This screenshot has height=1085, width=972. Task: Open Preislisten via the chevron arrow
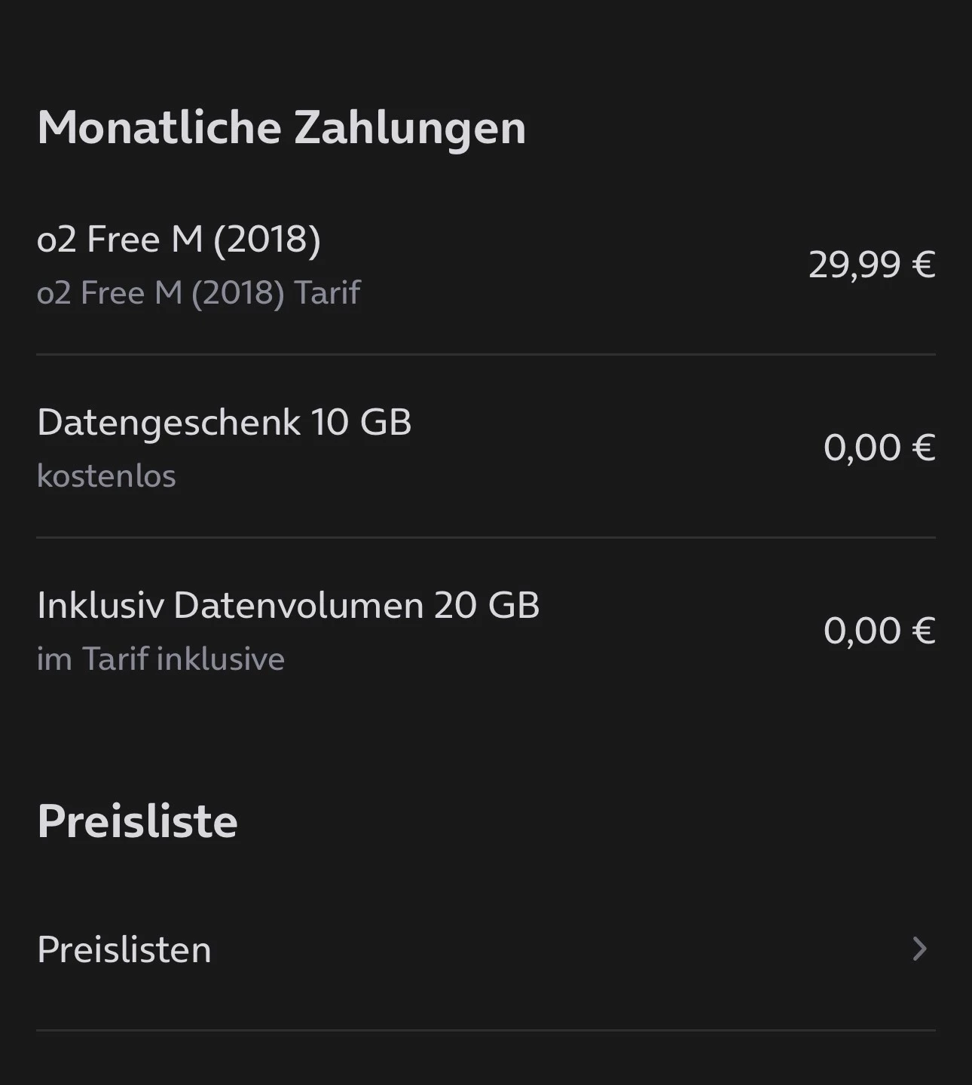919,949
